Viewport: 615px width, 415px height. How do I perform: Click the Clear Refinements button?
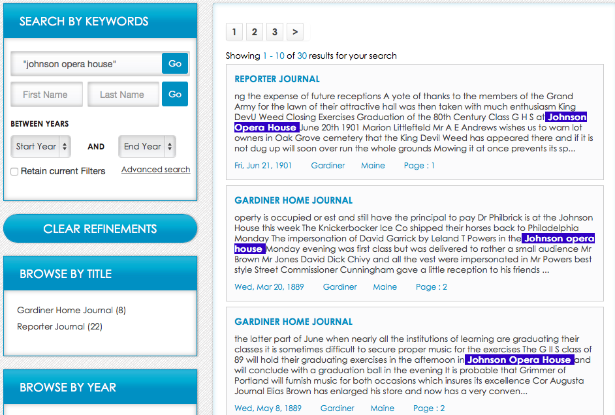(100, 228)
